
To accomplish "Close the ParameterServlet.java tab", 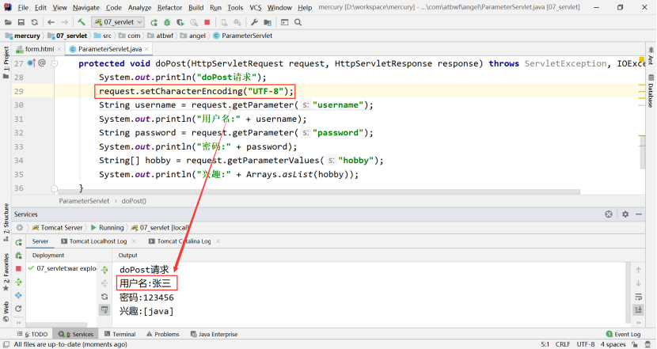I will tap(146, 49).
